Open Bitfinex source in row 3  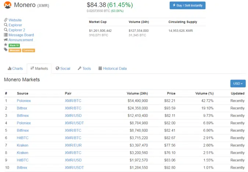coord(23,115)
